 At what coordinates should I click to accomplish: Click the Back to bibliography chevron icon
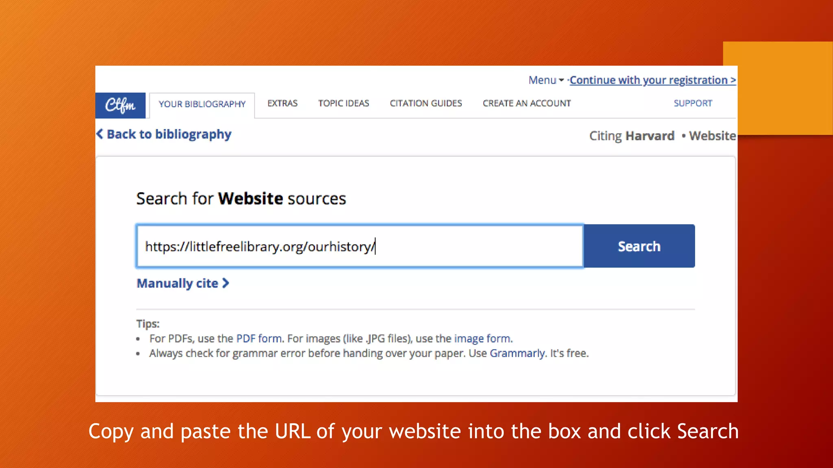100,134
